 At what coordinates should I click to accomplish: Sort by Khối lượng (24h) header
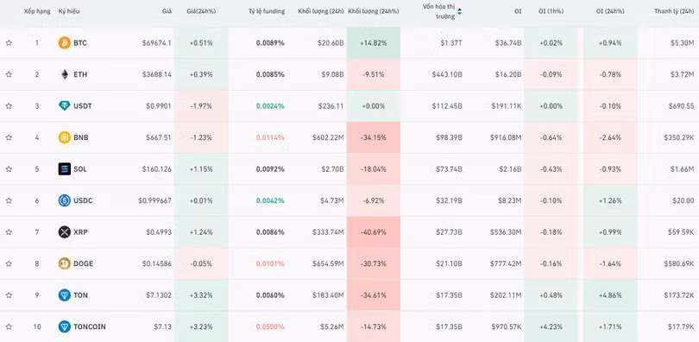pyautogui.click(x=321, y=11)
